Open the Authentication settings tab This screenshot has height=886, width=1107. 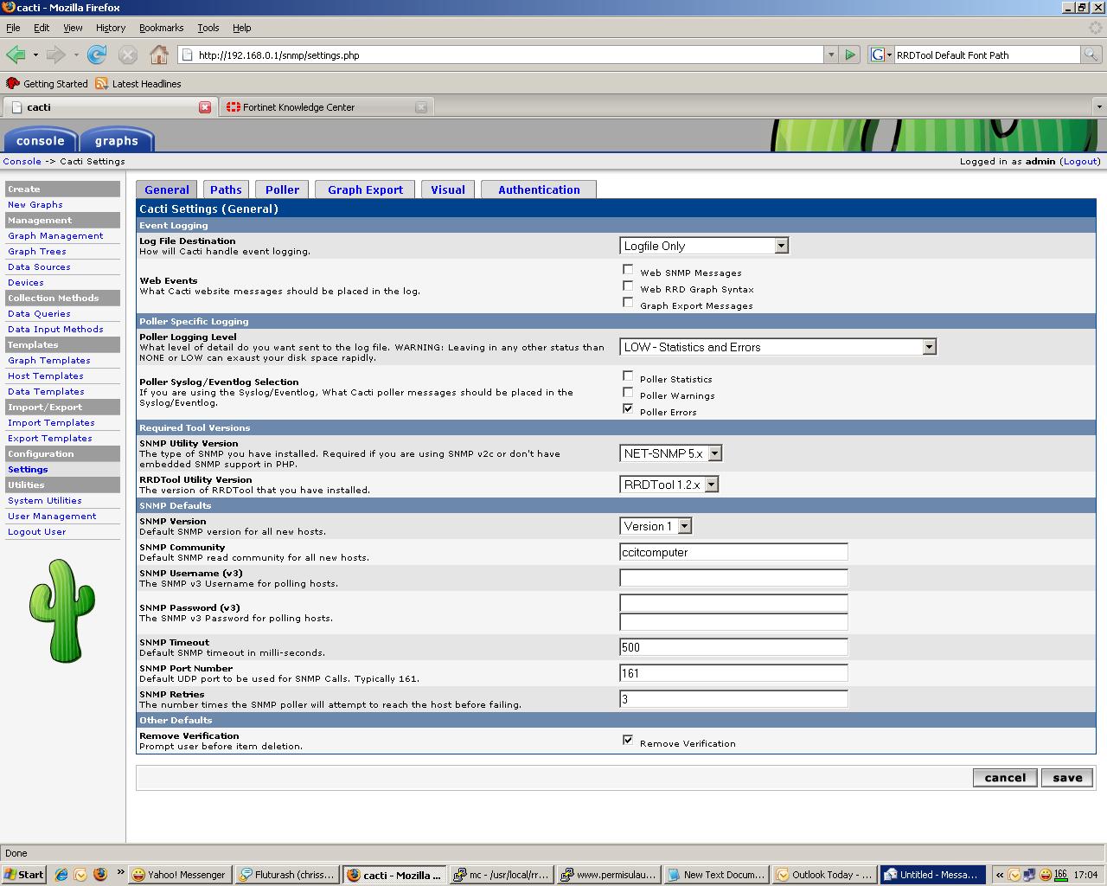coord(539,189)
